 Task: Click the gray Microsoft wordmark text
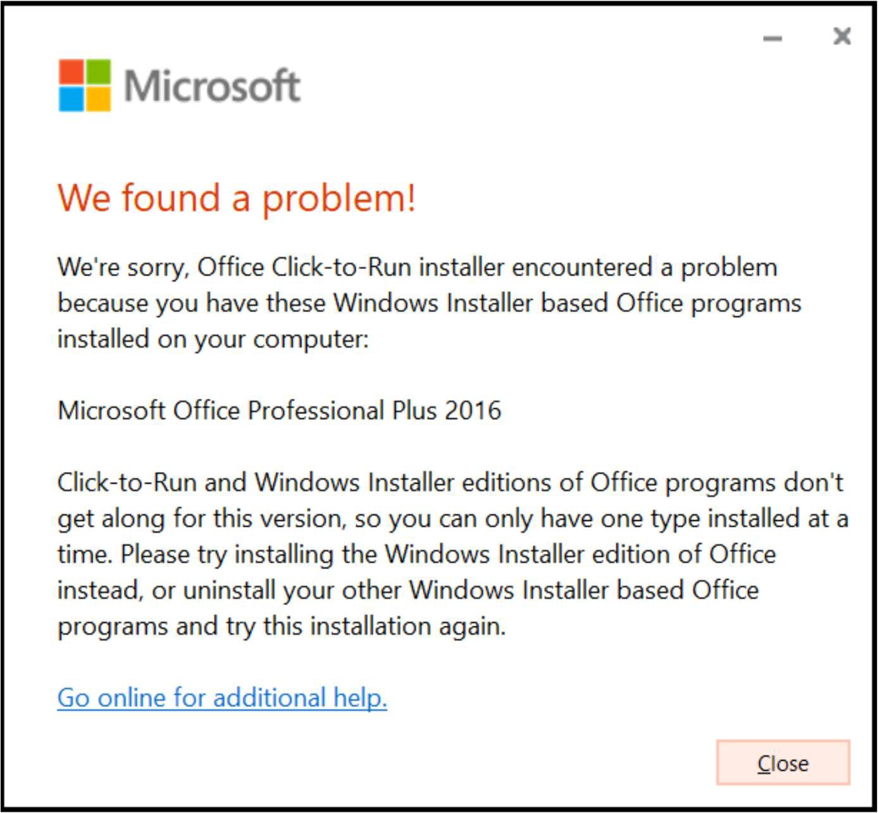(x=212, y=85)
